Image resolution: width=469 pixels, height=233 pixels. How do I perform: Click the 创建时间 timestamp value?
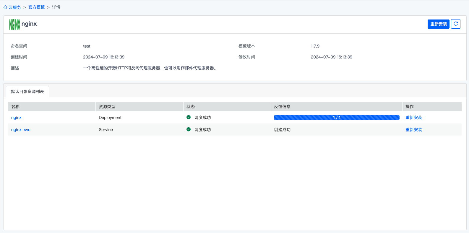tap(104, 57)
